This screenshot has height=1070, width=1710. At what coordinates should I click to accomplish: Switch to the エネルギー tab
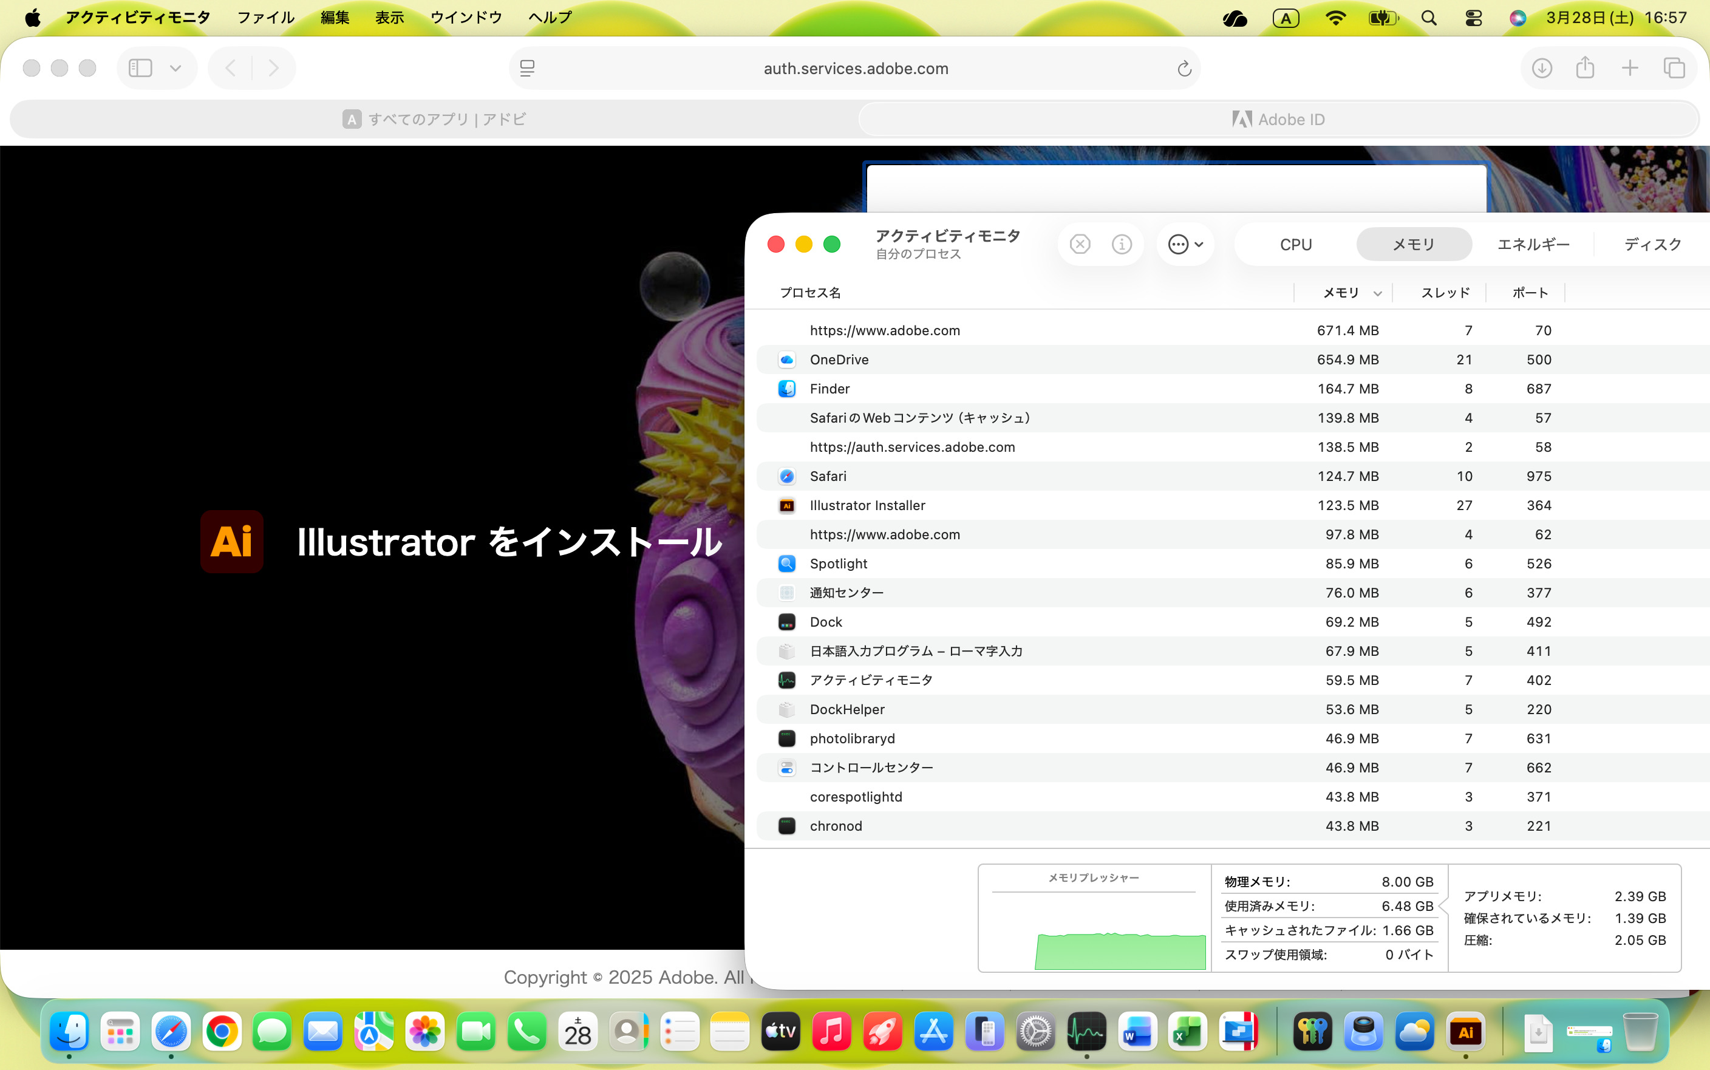1533,244
